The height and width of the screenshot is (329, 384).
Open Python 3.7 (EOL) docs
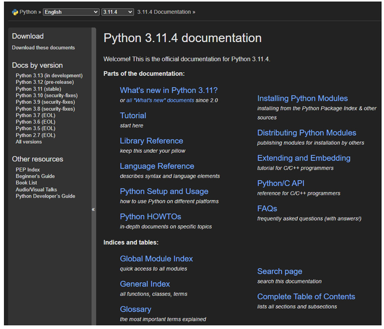point(36,115)
